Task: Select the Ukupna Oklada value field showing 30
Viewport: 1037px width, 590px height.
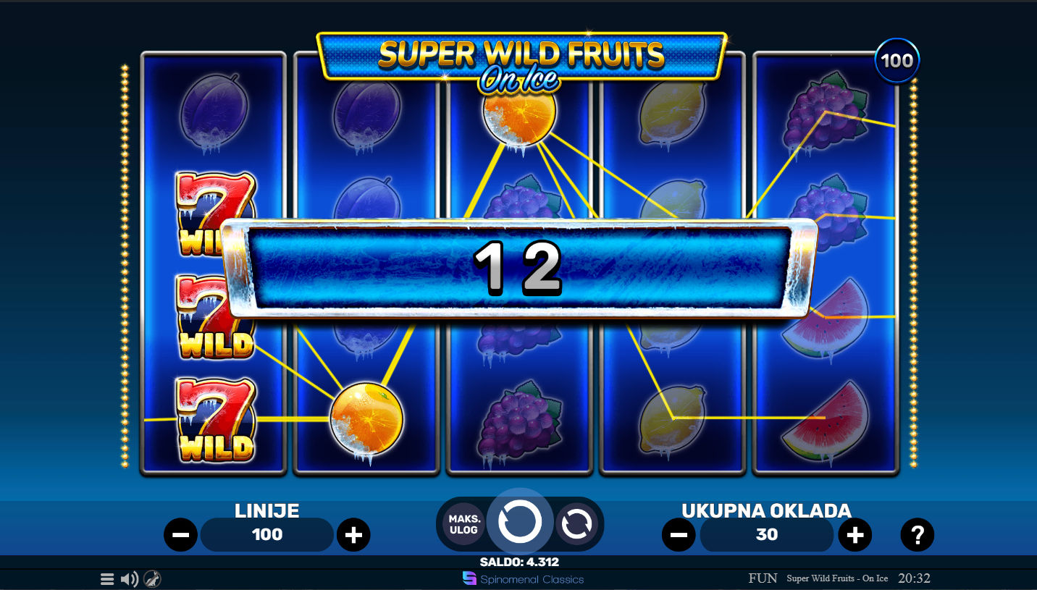Action: tap(767, 535)
